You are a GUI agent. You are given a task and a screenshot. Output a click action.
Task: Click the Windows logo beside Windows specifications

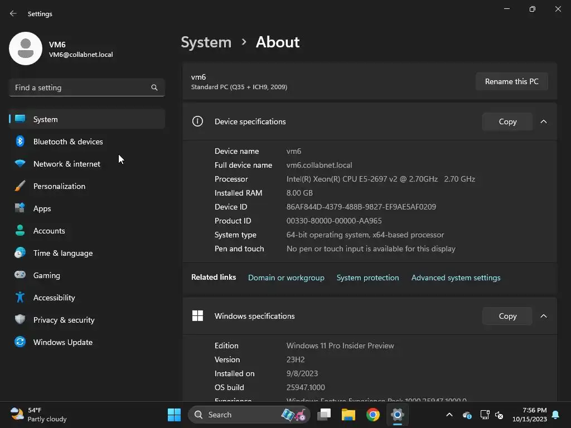[197, 315]
